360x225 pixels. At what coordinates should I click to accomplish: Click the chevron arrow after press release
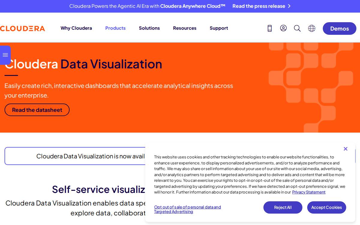[289, 6]
